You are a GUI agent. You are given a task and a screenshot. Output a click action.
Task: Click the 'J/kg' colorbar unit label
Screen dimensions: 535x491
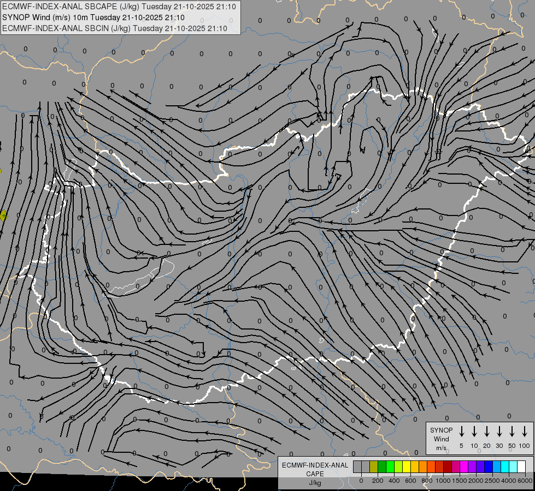pos(315,483)
